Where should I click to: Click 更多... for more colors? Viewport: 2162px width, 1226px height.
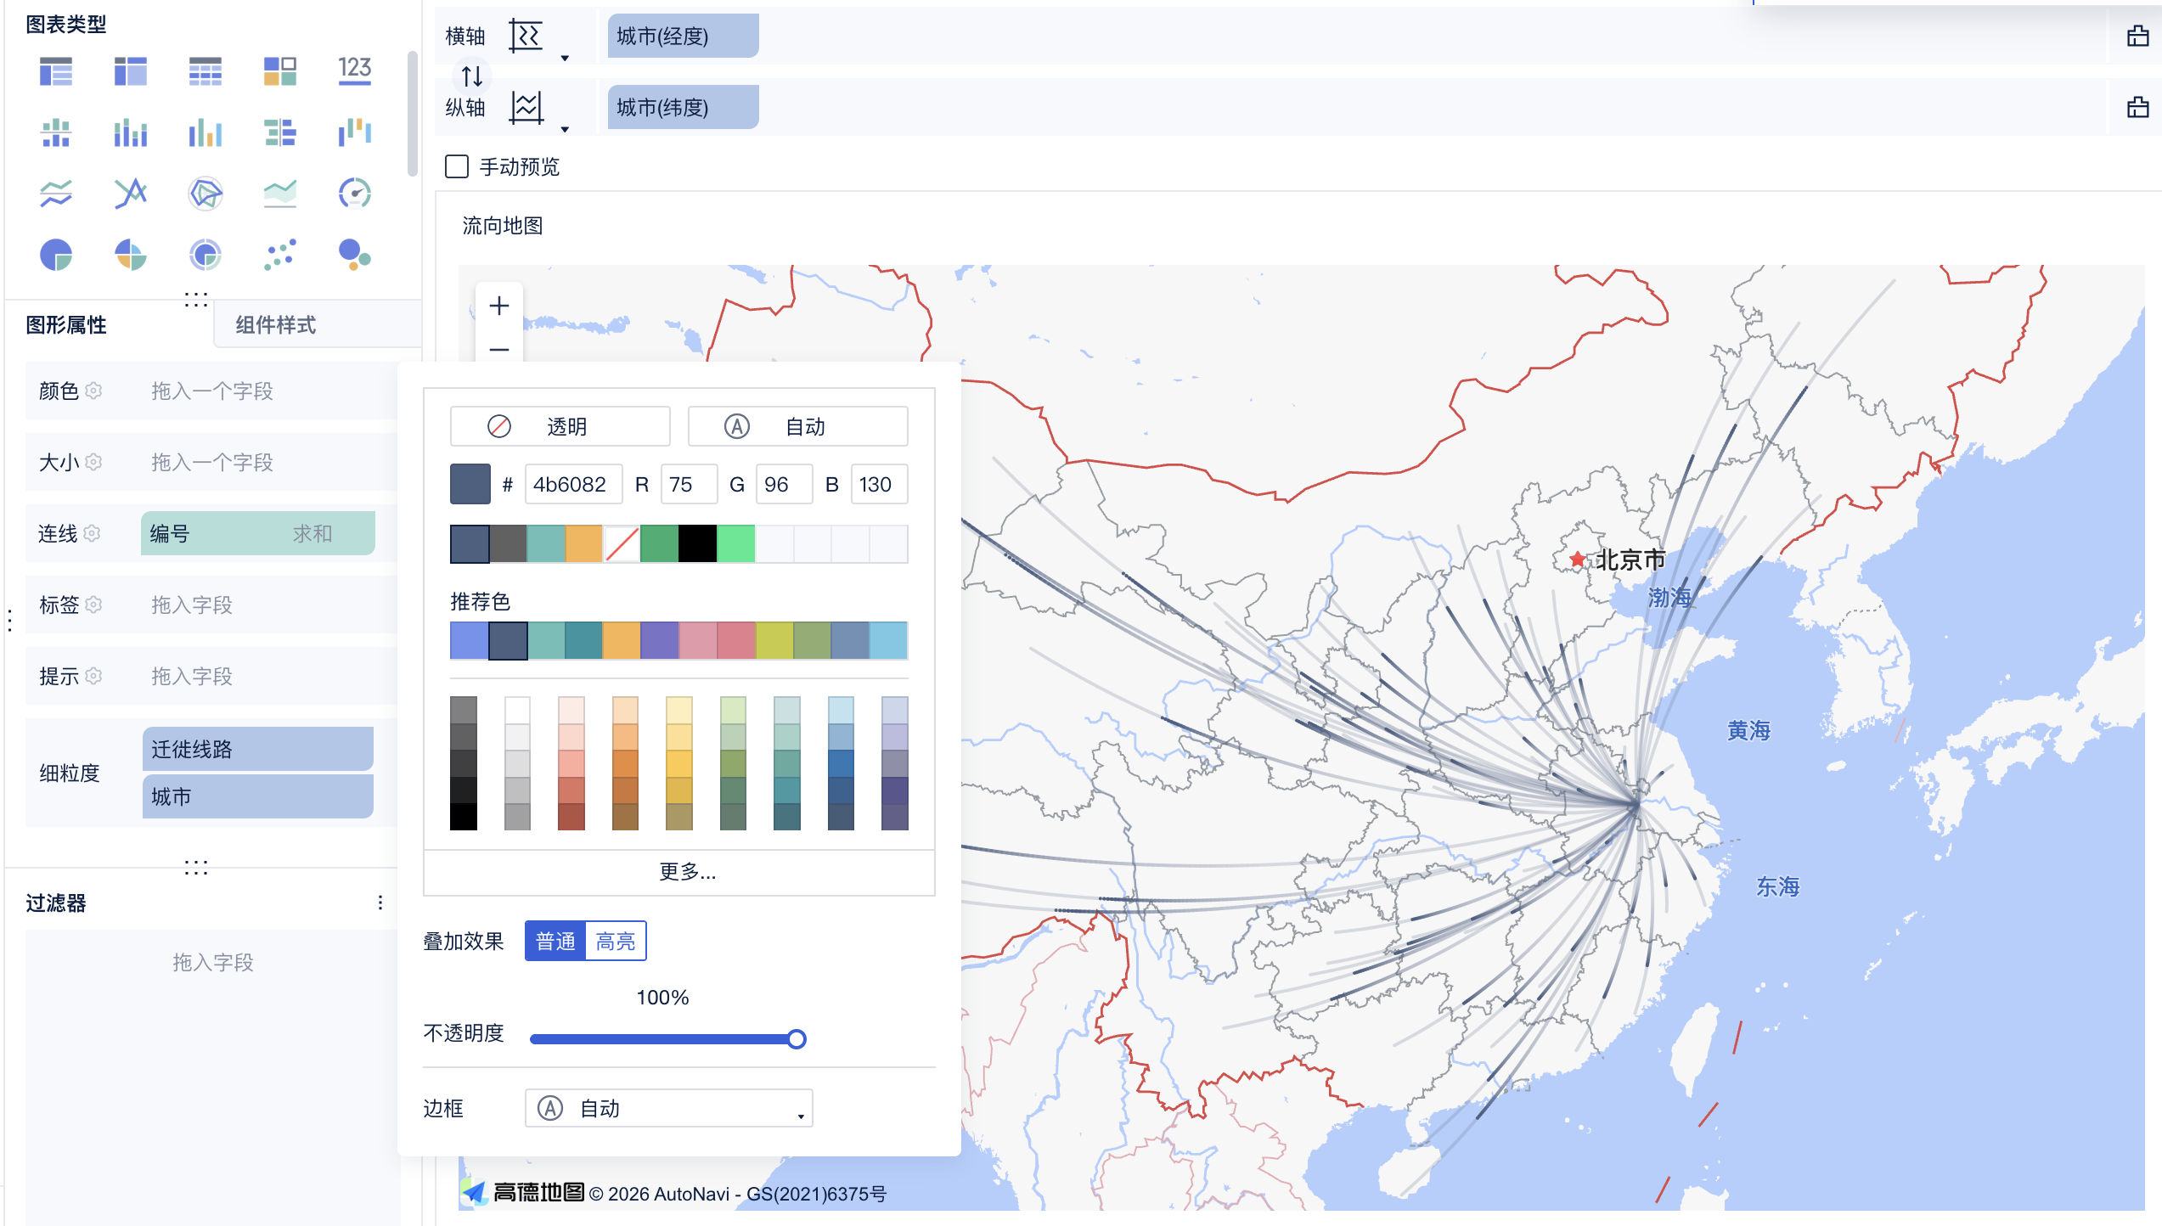click(686, 871)
